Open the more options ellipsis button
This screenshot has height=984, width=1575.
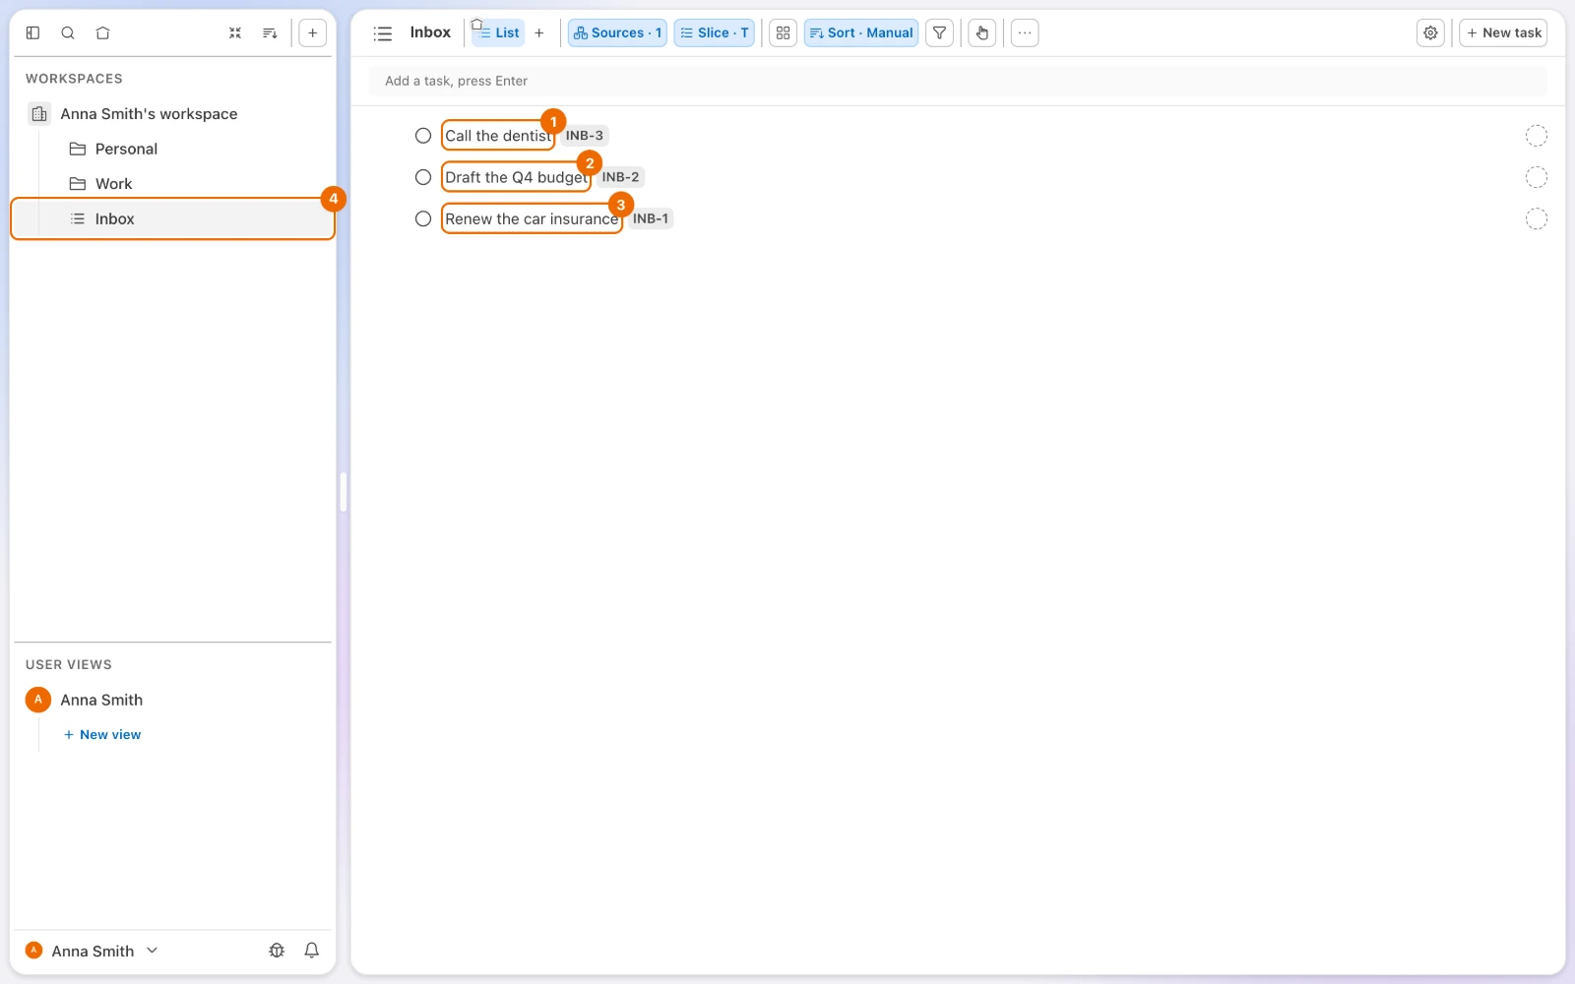coord(1025,32)
